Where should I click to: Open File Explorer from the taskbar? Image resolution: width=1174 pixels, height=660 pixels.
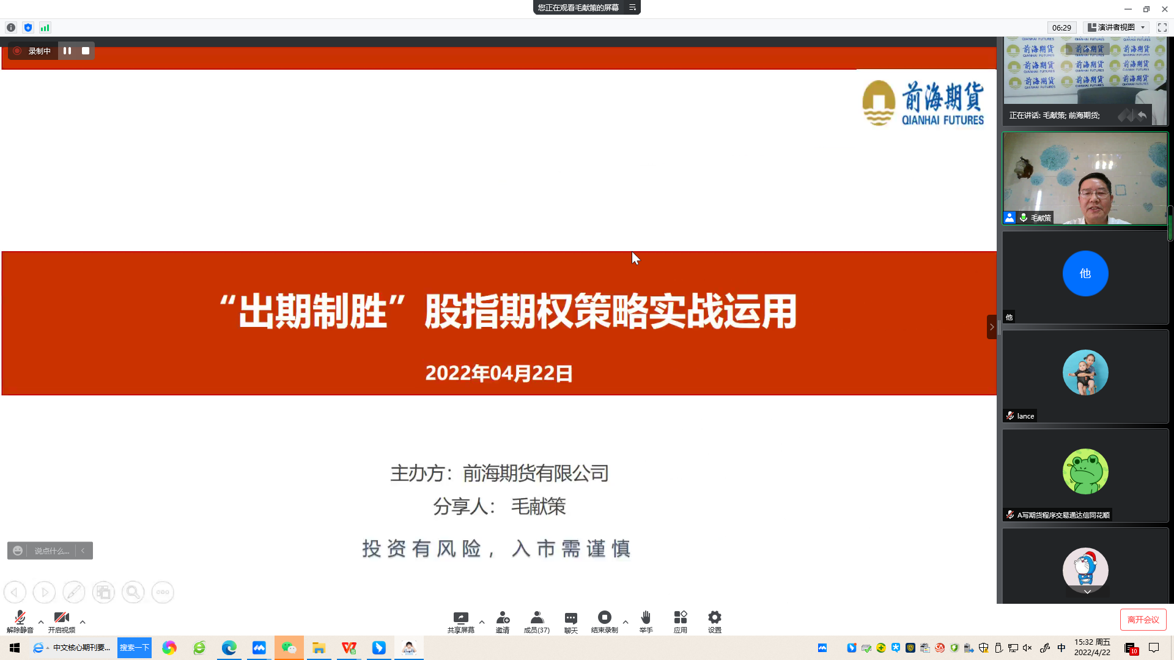[x=319, y=648]
